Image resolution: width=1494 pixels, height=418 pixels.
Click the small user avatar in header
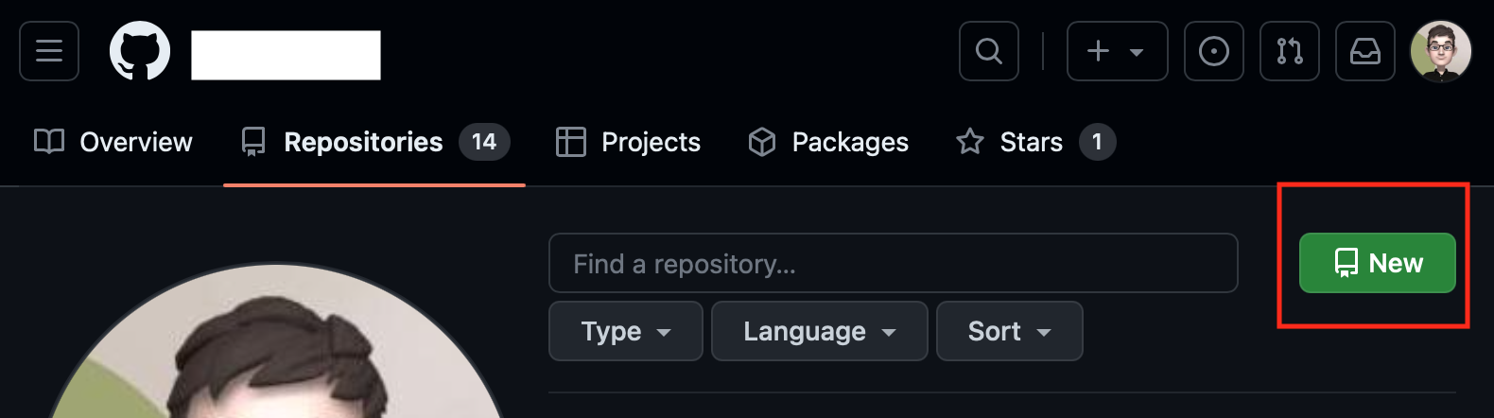[x=1440, y=51]
